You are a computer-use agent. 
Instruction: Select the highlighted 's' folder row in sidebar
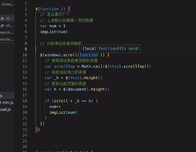7,95
